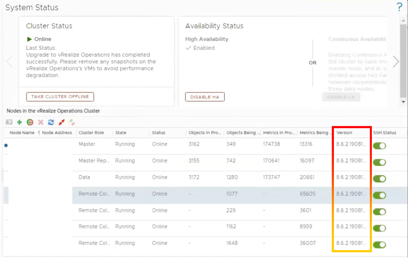Click the blue reload node icon

click(51, 122)
